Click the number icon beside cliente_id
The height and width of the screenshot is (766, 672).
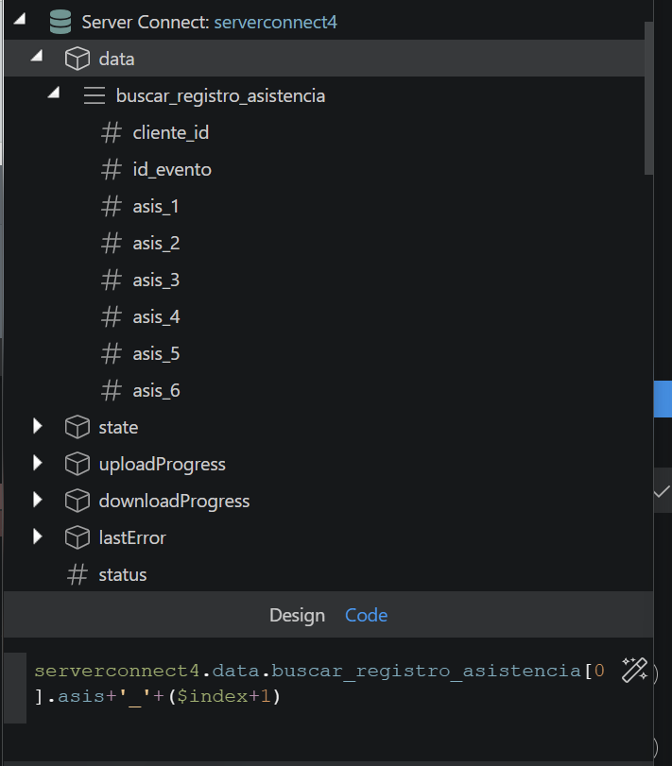coord(111,132)
